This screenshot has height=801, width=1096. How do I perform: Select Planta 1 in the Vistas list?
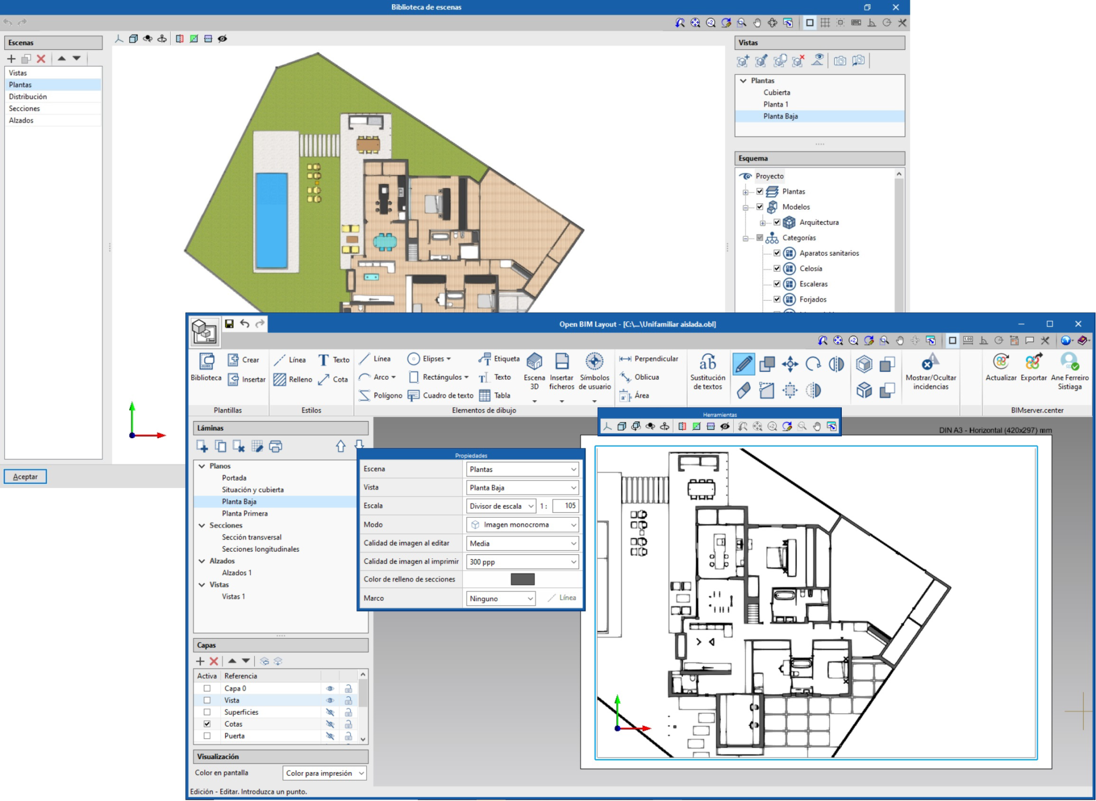point(777,104)
